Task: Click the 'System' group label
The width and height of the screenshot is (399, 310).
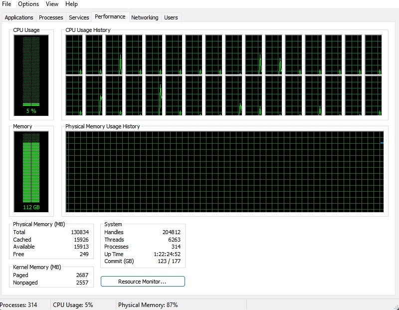Action: click(113, 224)
